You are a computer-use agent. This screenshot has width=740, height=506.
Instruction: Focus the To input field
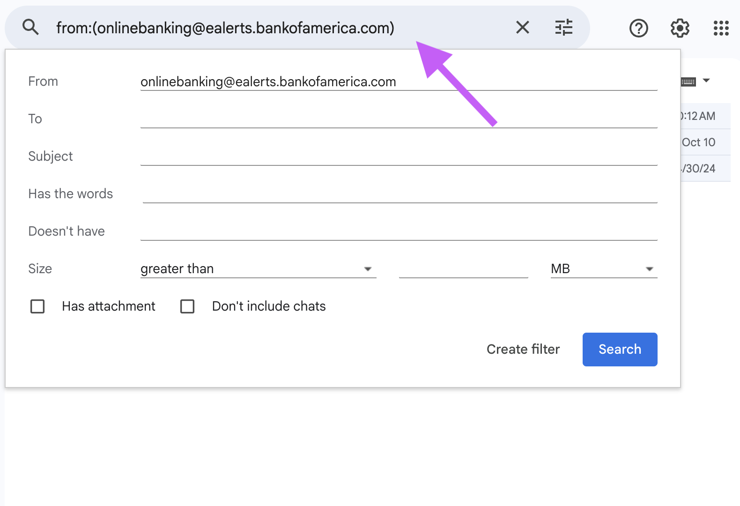point(398,119)
